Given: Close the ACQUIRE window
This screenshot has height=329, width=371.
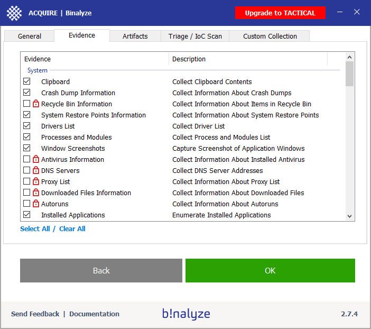Looking at the screenshot, I should (357, 12).
